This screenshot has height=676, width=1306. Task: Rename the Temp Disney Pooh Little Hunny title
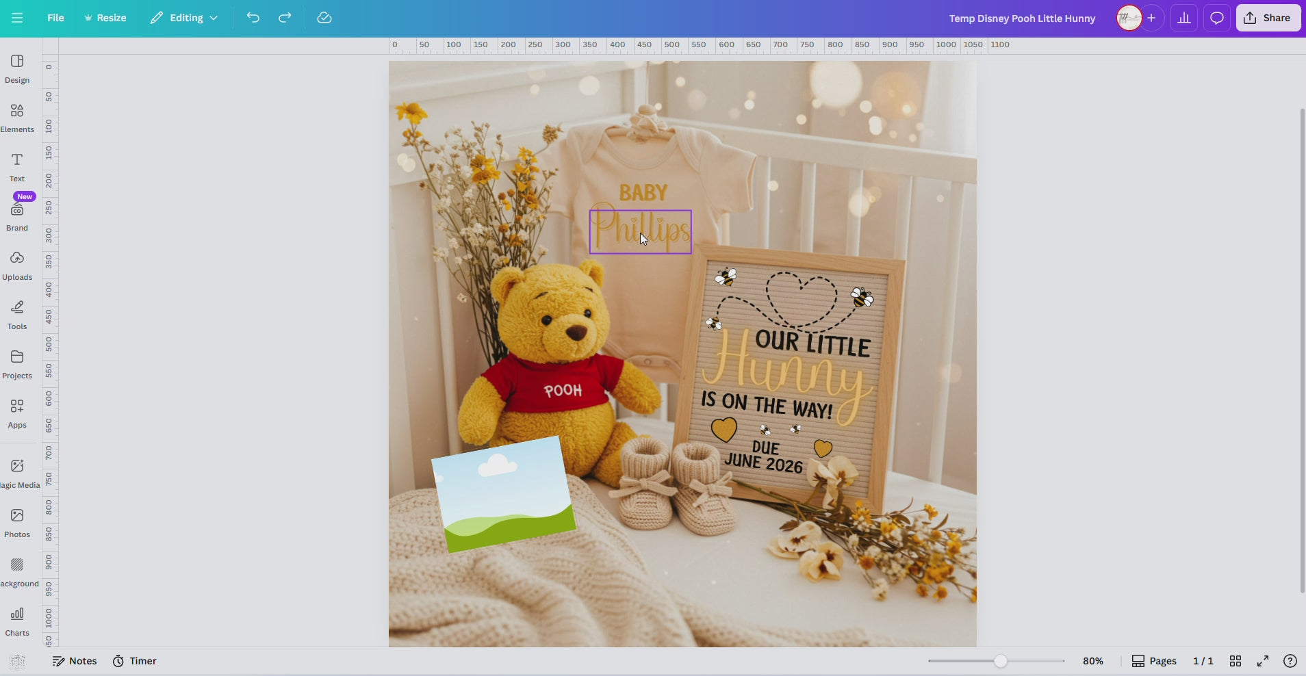coord(1022,18)
